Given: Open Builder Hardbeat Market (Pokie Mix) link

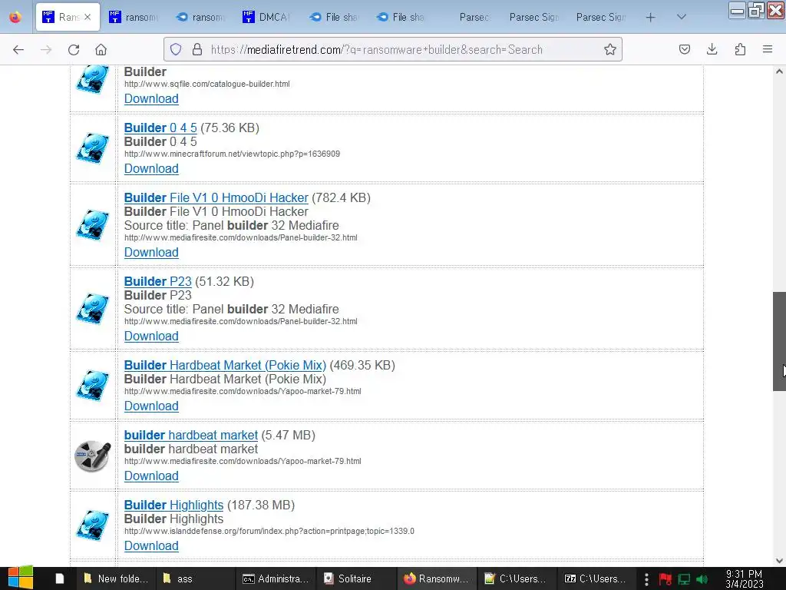Looking at the screenshot, I should click(x=225, y=365).
